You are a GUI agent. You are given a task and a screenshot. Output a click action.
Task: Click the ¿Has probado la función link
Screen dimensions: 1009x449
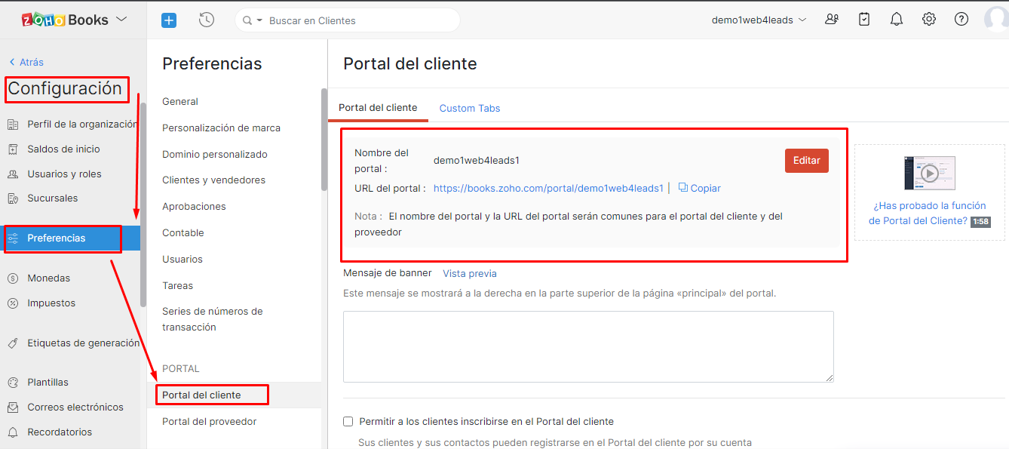(929, 213)
